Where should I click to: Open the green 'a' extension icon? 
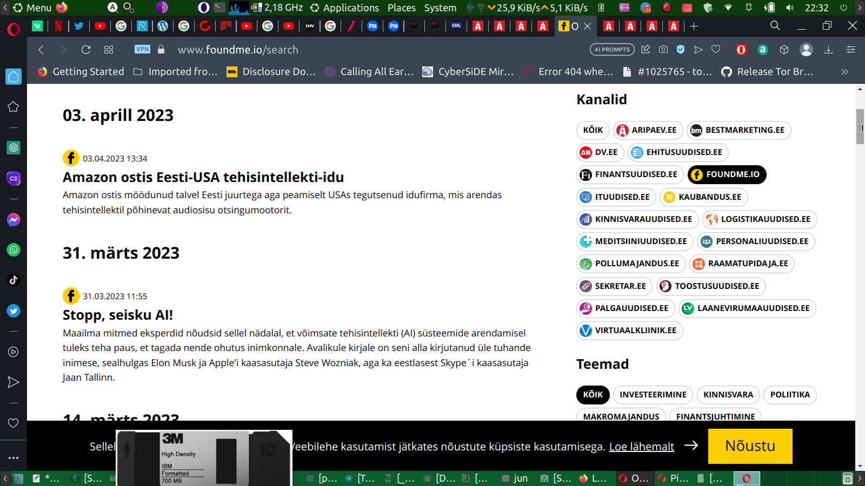click(763, 50)
